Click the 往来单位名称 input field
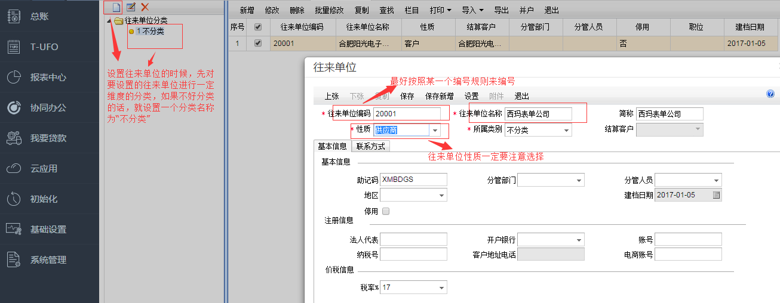 pos(538,113)
